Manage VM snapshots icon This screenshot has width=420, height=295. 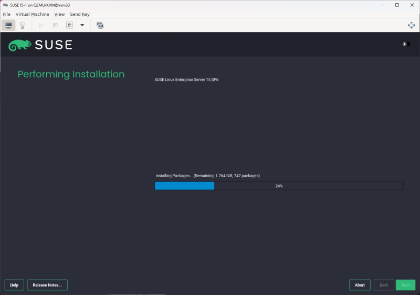(100, 25)
